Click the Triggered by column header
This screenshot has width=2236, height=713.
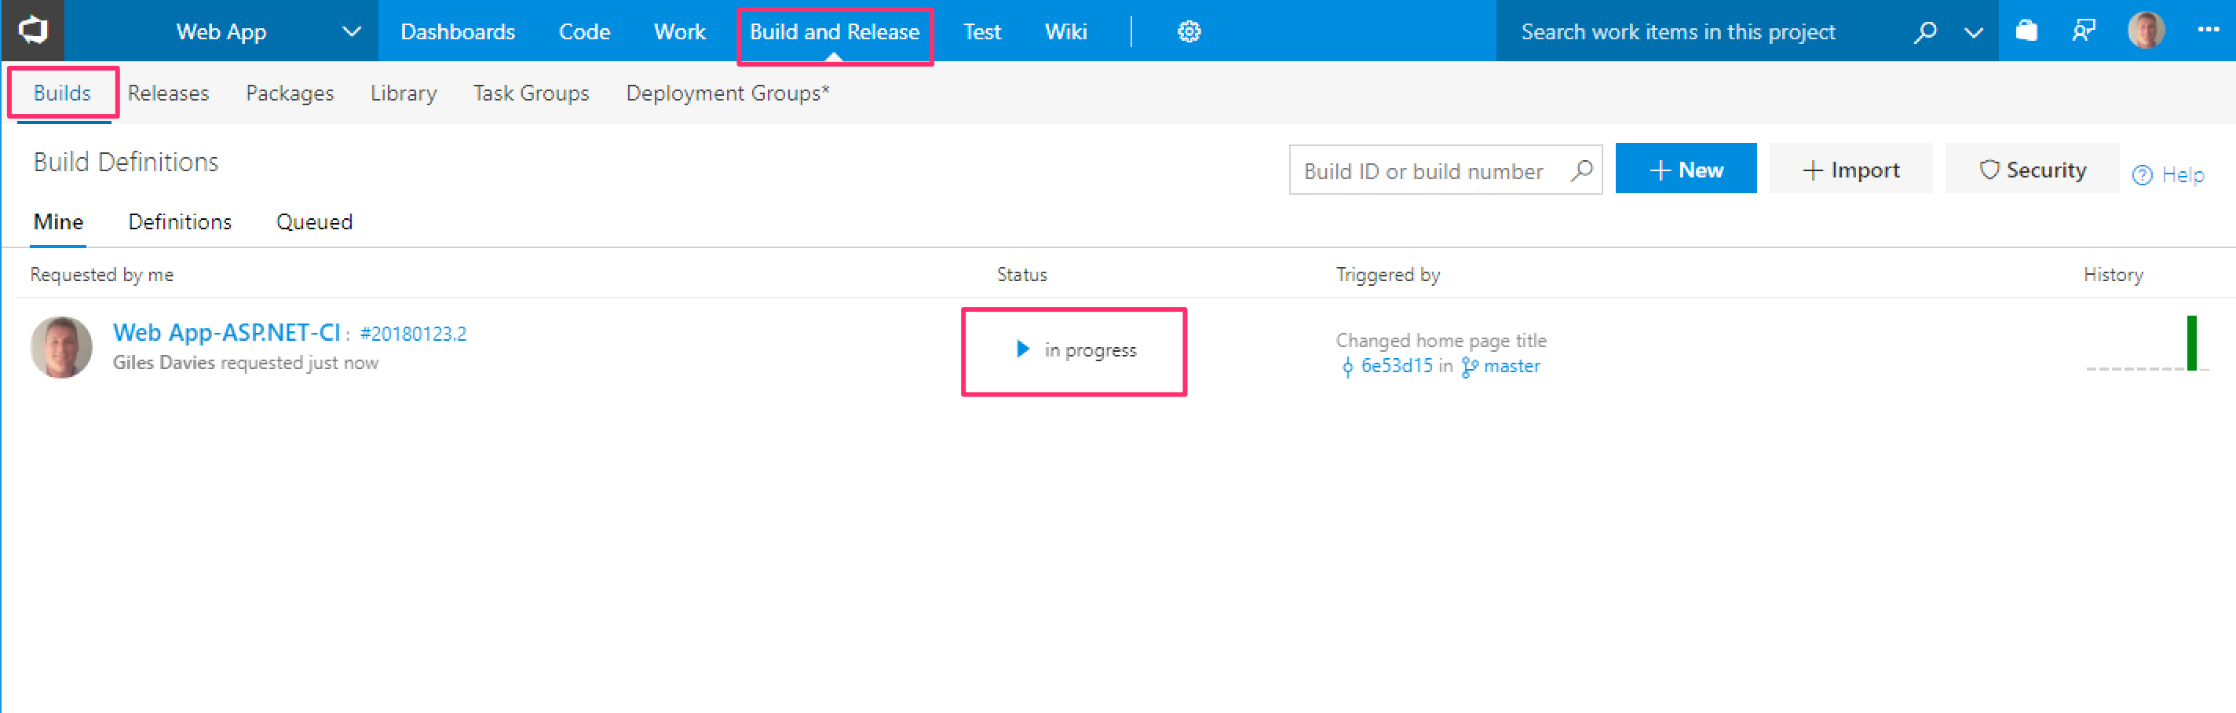[1387, 274]
